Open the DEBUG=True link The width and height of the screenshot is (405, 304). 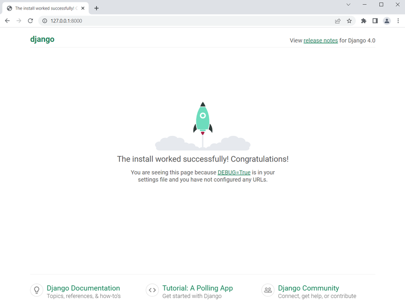234,172
